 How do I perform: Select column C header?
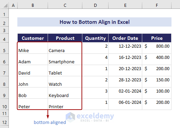pos(65,5)
